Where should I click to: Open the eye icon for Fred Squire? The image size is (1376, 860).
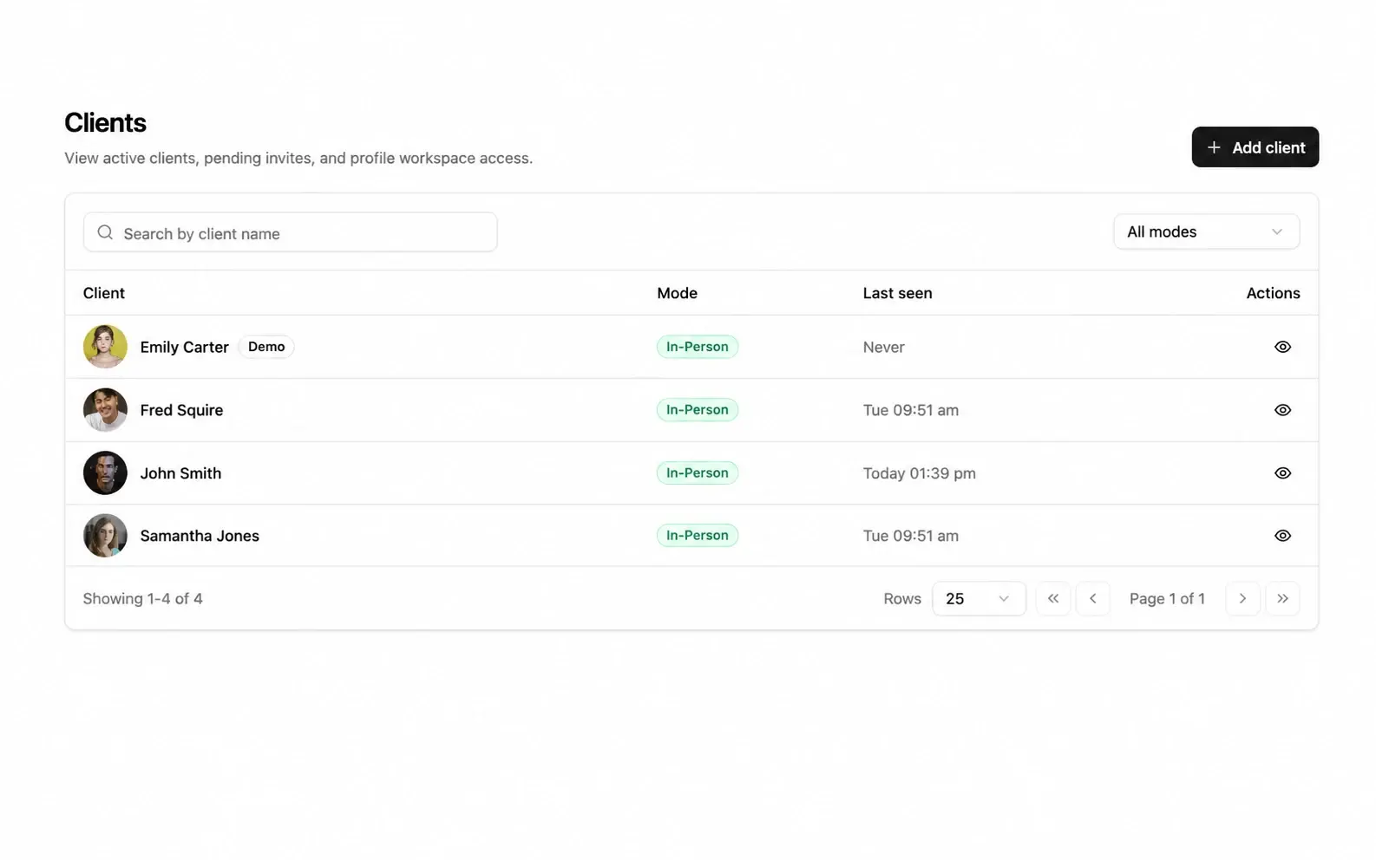coord(1282,410)
